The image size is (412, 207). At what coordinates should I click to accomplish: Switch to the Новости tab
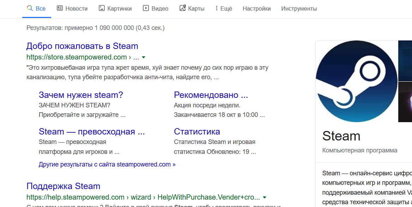click(72, 8)
